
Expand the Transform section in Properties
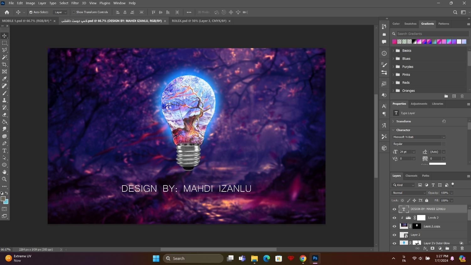(393, 121)
